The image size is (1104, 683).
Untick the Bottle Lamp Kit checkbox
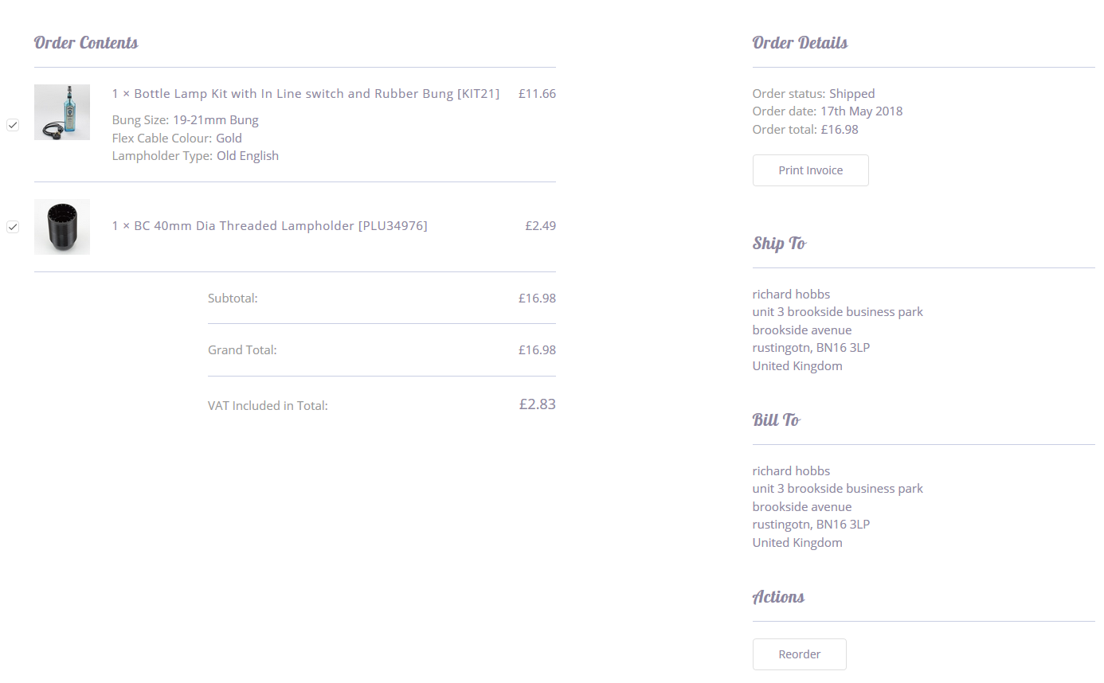13,125
